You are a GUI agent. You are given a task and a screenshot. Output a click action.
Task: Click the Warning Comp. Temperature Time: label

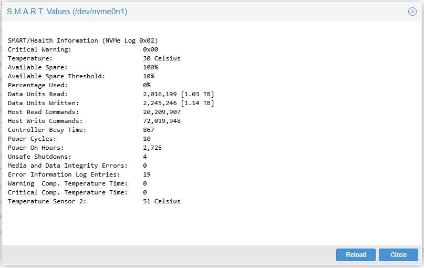click(68, 183)
